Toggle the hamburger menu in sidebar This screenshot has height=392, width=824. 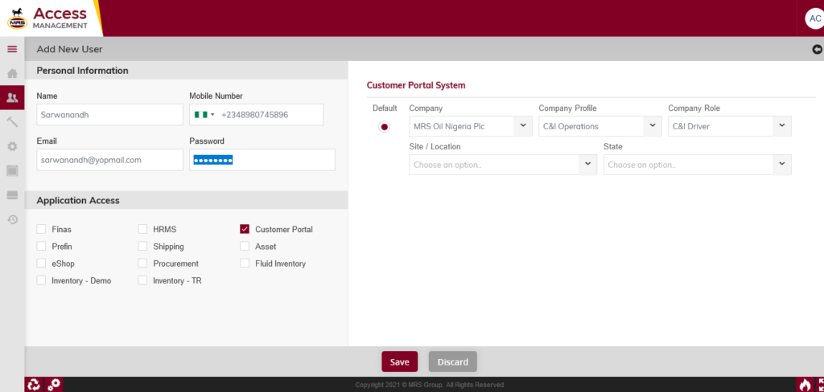[x=12, y=49]
